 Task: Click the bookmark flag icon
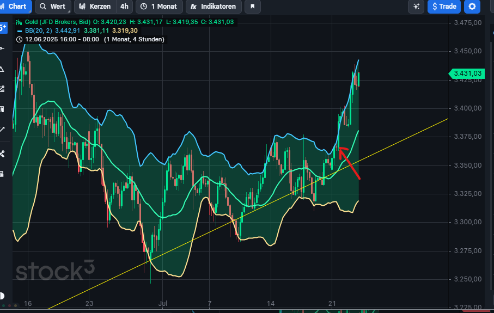[252, 7]
